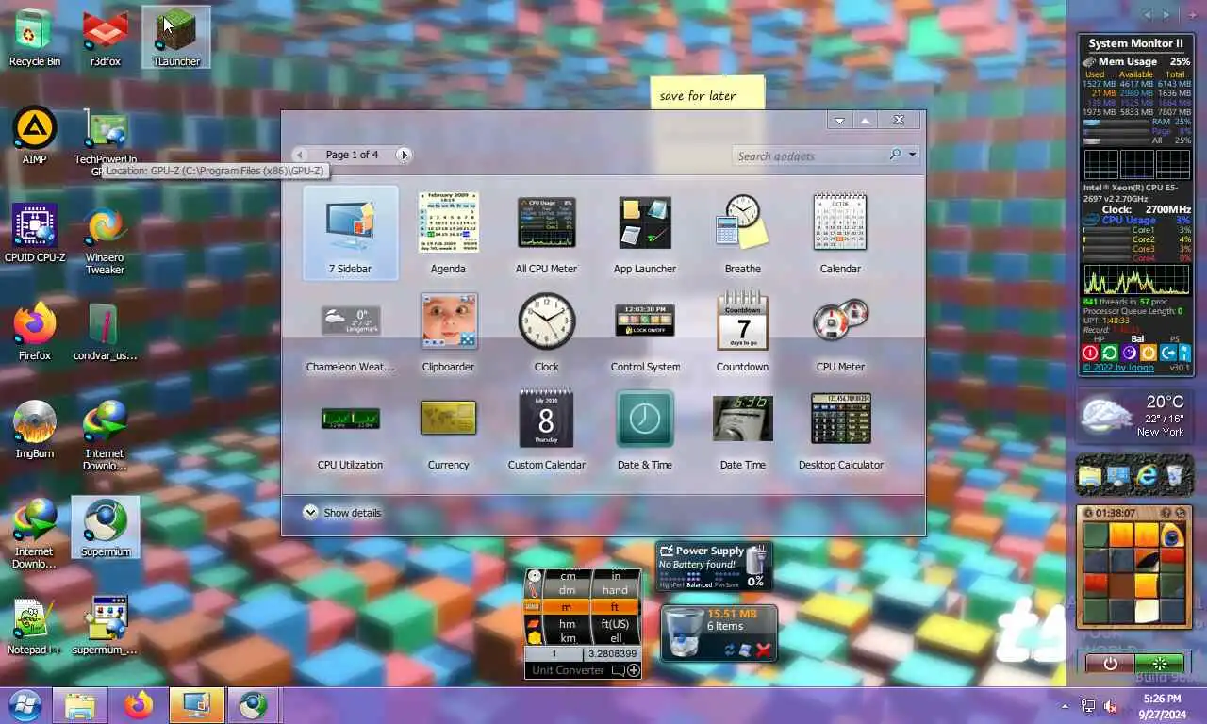Click the toucan eye puzzle tile

tap(1171, 535)
